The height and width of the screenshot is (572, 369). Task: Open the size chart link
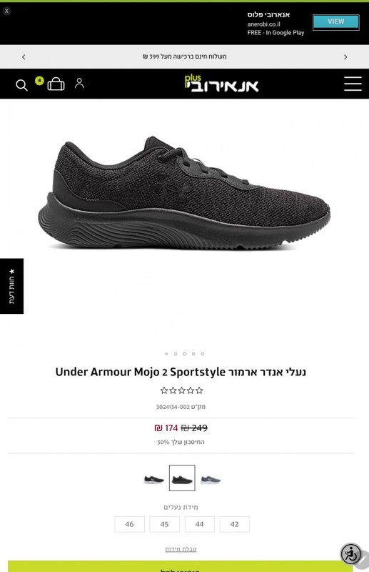click(x=181, y=549)
